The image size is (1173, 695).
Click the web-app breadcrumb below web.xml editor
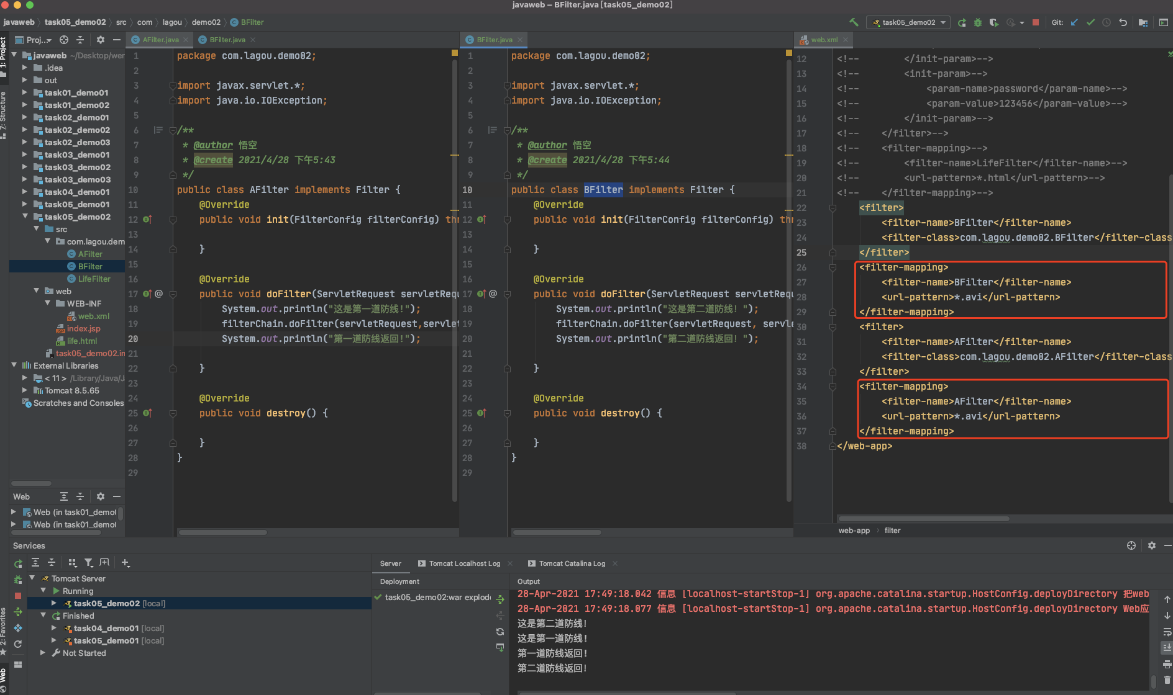coord(854,531)
